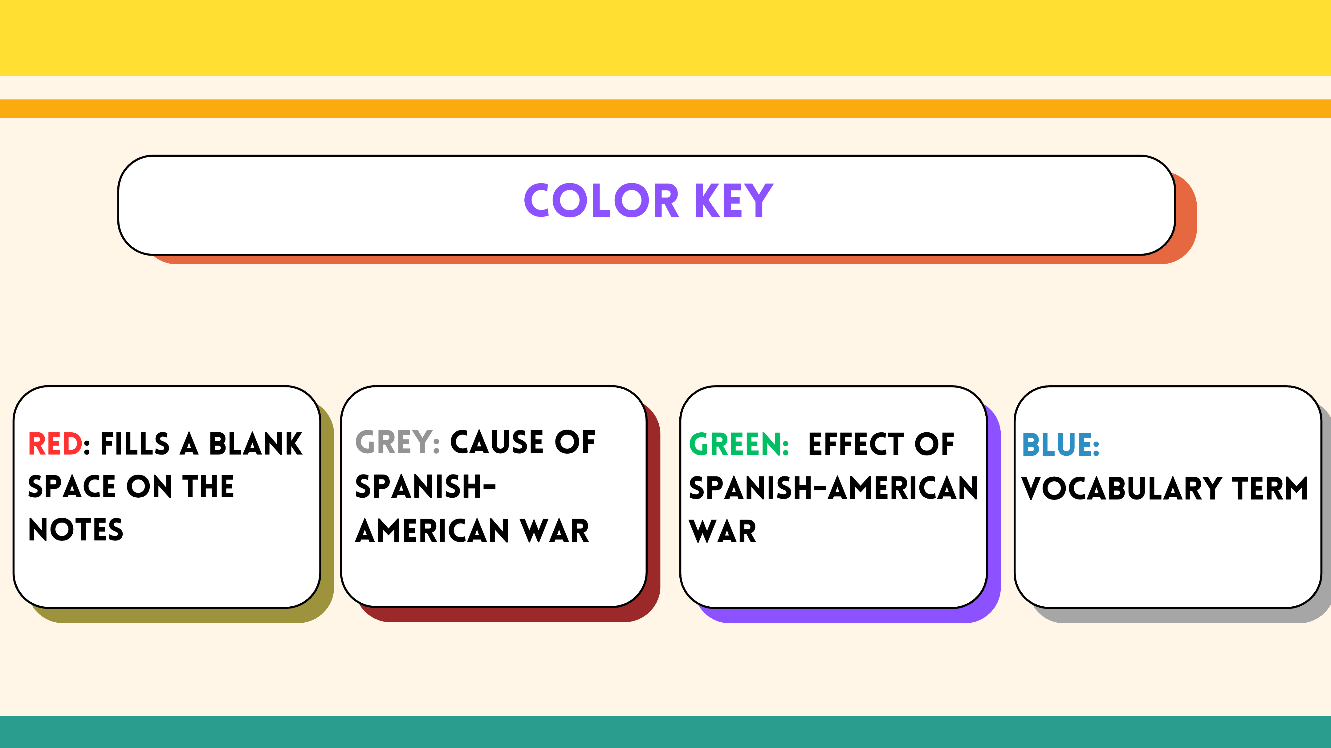Select the purple shadow behind the GREEN card
This screenshot has width=1331, height=748.
pos(994,516)
